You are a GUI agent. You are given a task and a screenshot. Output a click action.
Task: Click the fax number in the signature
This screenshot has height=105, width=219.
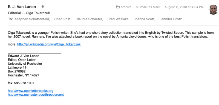[x=21, y=83]
